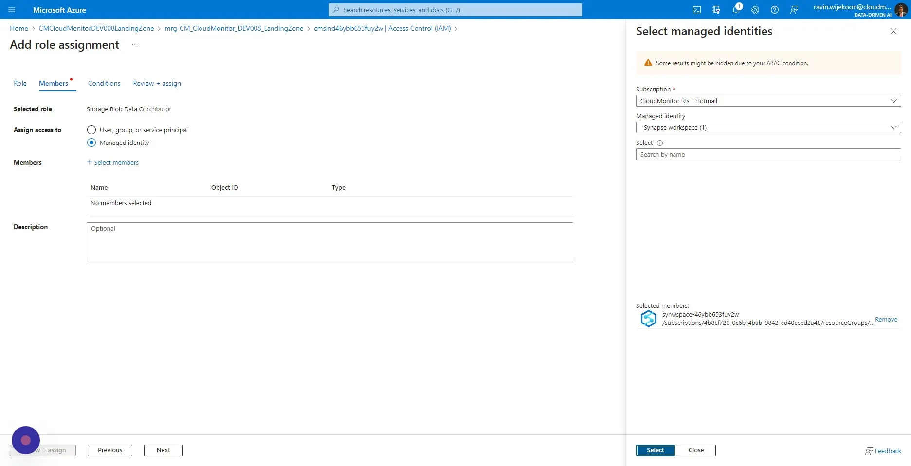Open the top bar feedback icon
This screenshot has width=911, height=466.
[794, 10]
